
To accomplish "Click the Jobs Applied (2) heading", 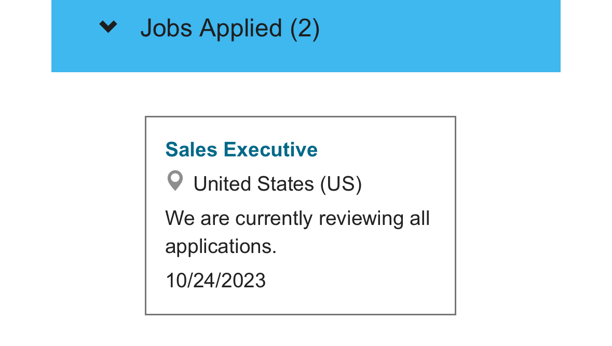I will click(x=229, y=28).
